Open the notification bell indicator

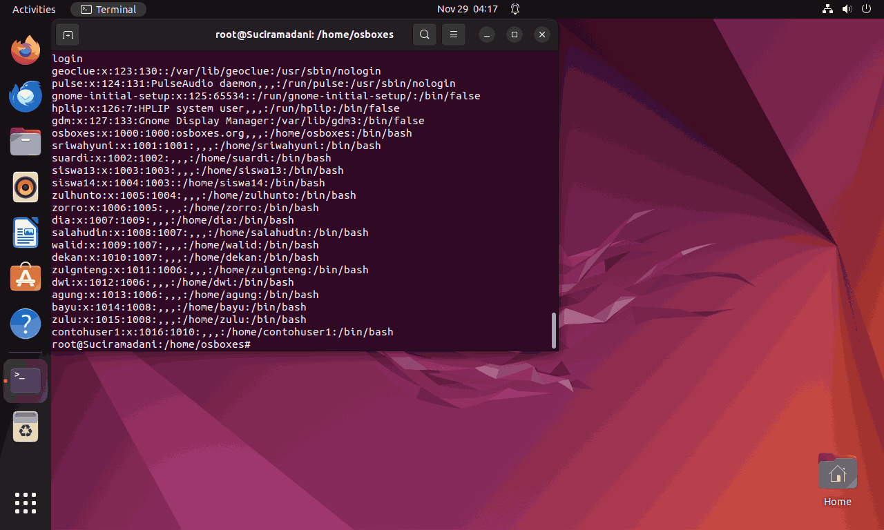click(x=515, y=9)
